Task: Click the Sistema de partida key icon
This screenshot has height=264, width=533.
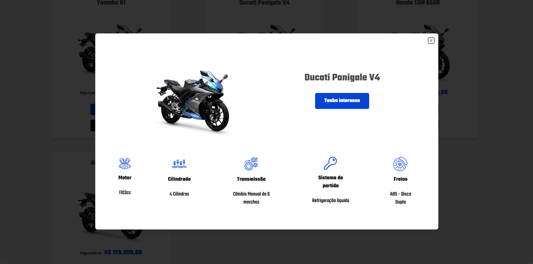Action: 330,163
